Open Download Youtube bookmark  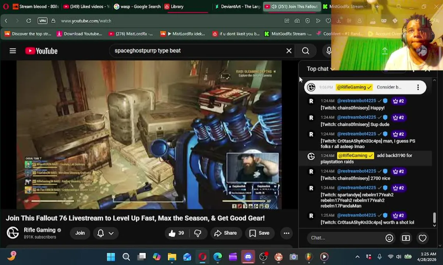[x=79, y=34]
